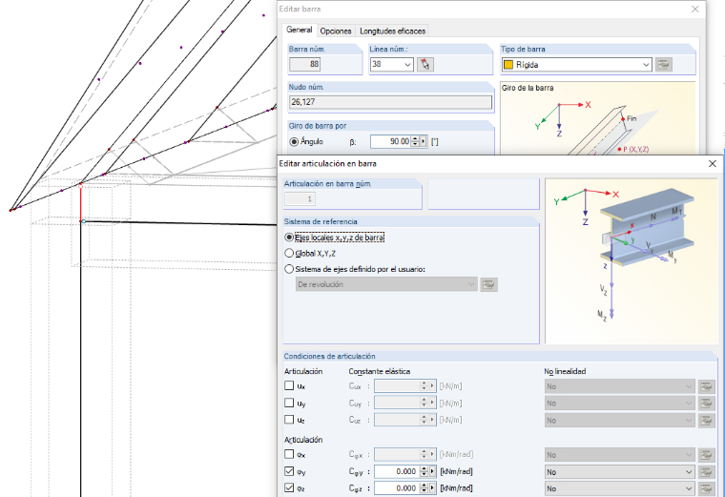Select Sistema de ejes definido por el usuario
This screenshot has height=497, width=725.
point(289,269)
